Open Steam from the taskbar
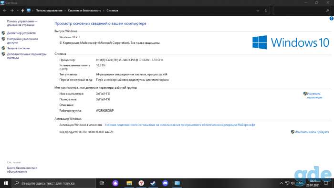334x188 pixels. pyautogui.click(x=153, y=183)
